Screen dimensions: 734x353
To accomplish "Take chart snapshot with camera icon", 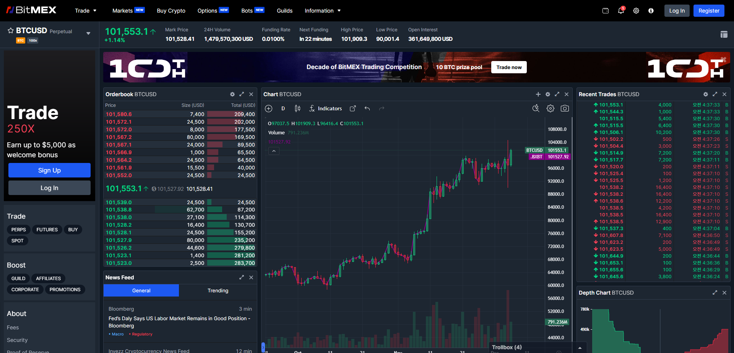I will pyautogui.click(x=565, y=108).
